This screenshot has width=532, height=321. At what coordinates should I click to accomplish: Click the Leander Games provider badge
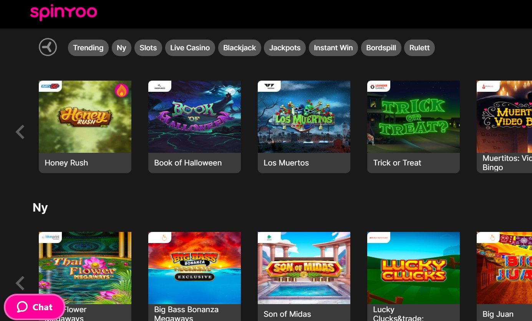point(378,86)
